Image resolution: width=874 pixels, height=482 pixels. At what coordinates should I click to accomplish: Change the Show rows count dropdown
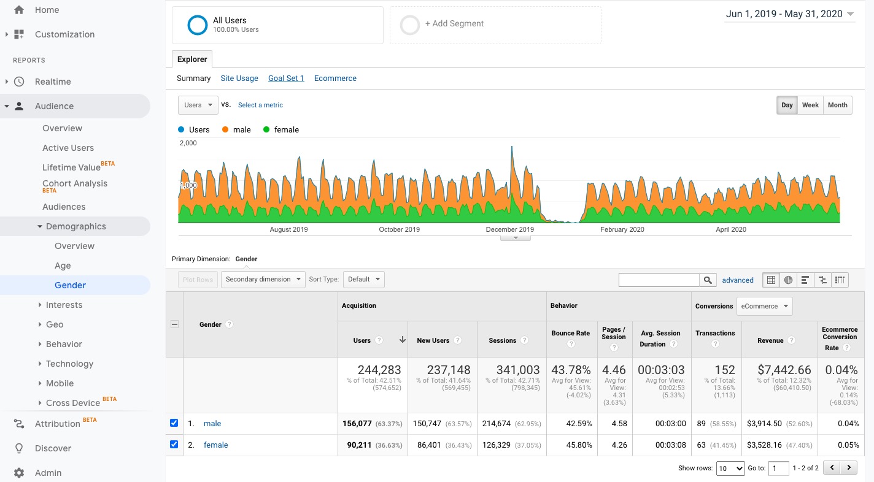[x=730, y=468]
